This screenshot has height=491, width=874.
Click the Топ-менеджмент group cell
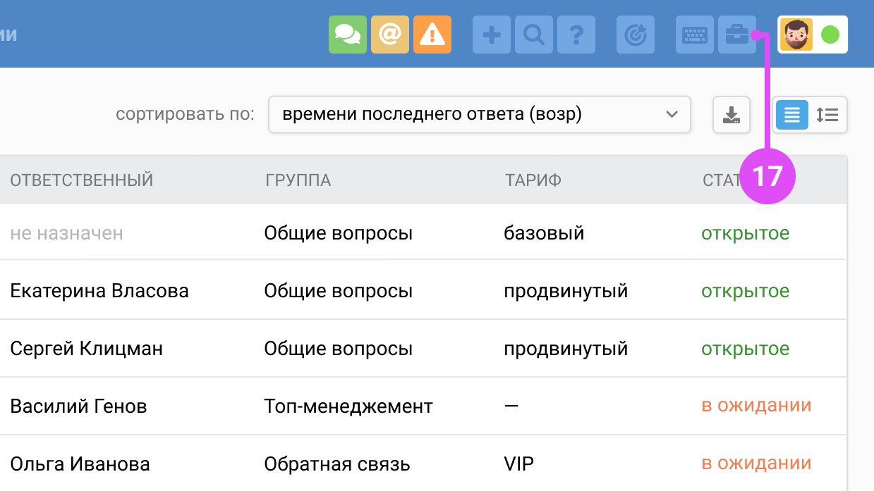[x=348, y=406]
